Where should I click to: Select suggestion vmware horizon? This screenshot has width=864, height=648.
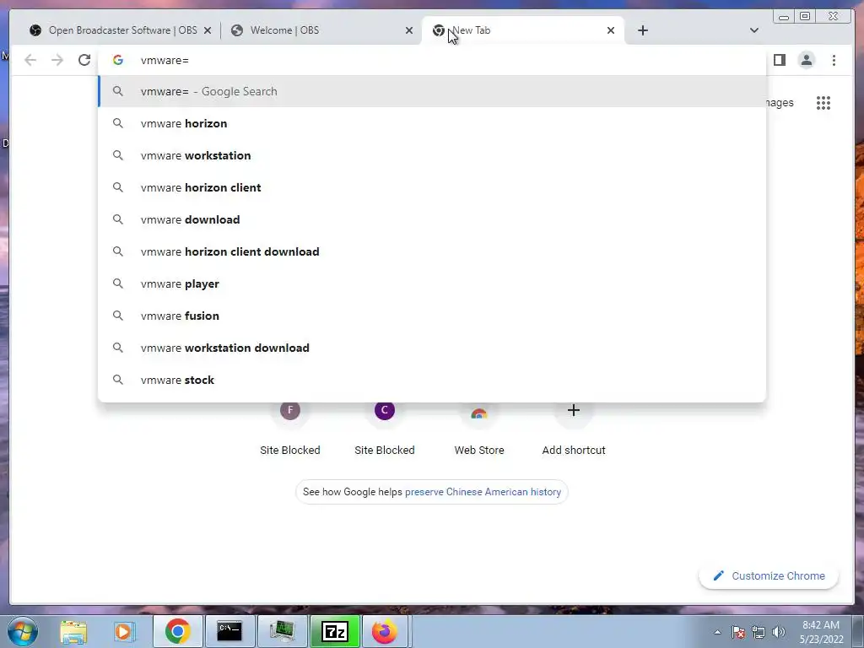pos(432,123)
